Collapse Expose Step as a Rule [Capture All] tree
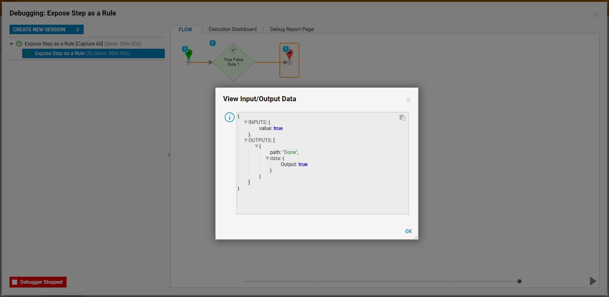Image resolution: width=609 pixels, height=297 pixels. tap(11, 44)
